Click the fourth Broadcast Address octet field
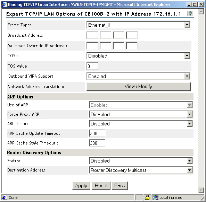Image resolution: width=206 pixels, height=202 pixels. [x=132, y=35]
